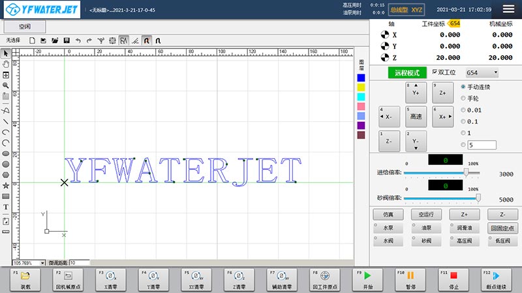Select the hexagon polygon drawing tool
The width and height of the screenshot is (522, 293).
pyautogui.click(x=6, y=174)
